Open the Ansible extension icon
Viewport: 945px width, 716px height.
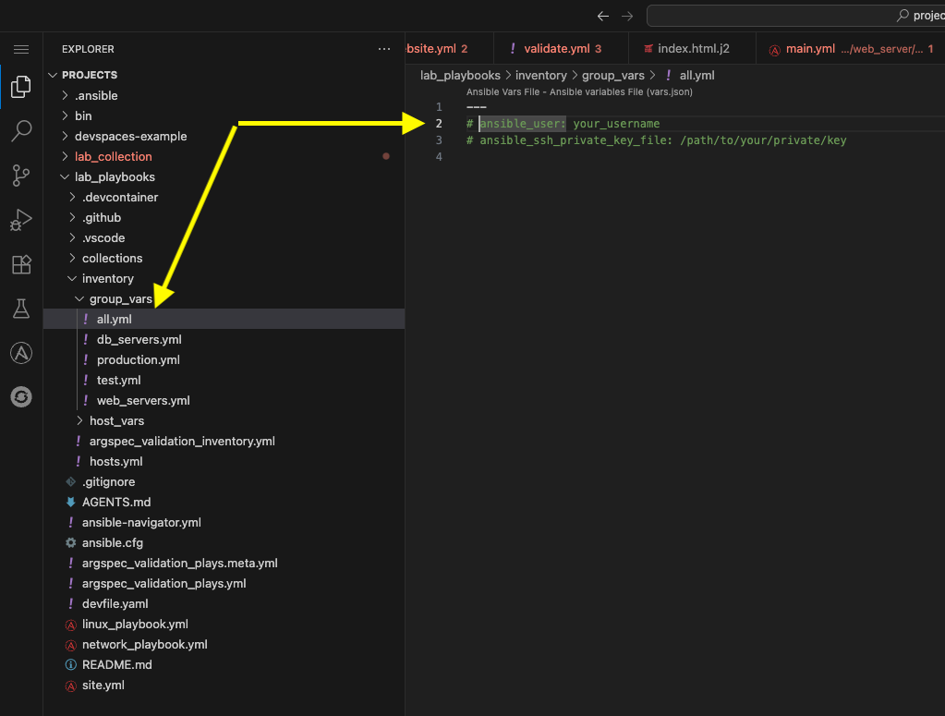20,353
